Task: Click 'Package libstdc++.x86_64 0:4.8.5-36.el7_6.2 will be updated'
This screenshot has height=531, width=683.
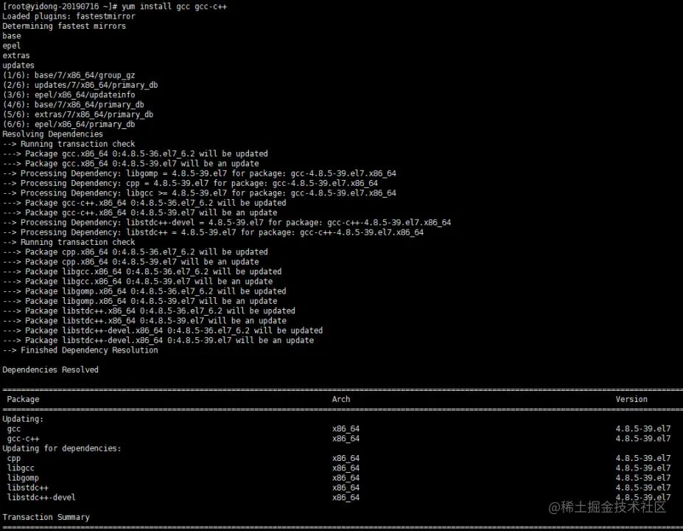Action: coord(161,310)
